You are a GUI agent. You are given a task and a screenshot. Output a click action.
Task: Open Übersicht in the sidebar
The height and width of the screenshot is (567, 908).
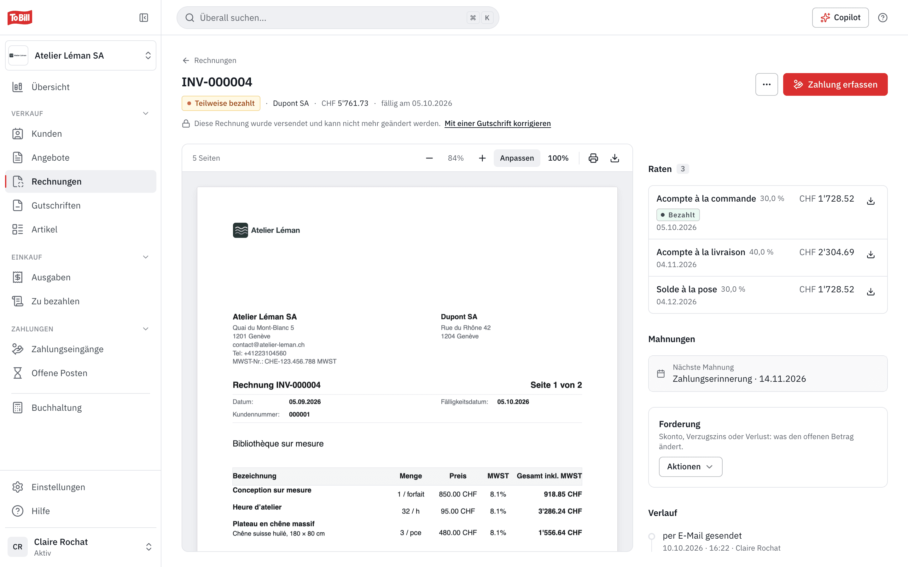81,87
